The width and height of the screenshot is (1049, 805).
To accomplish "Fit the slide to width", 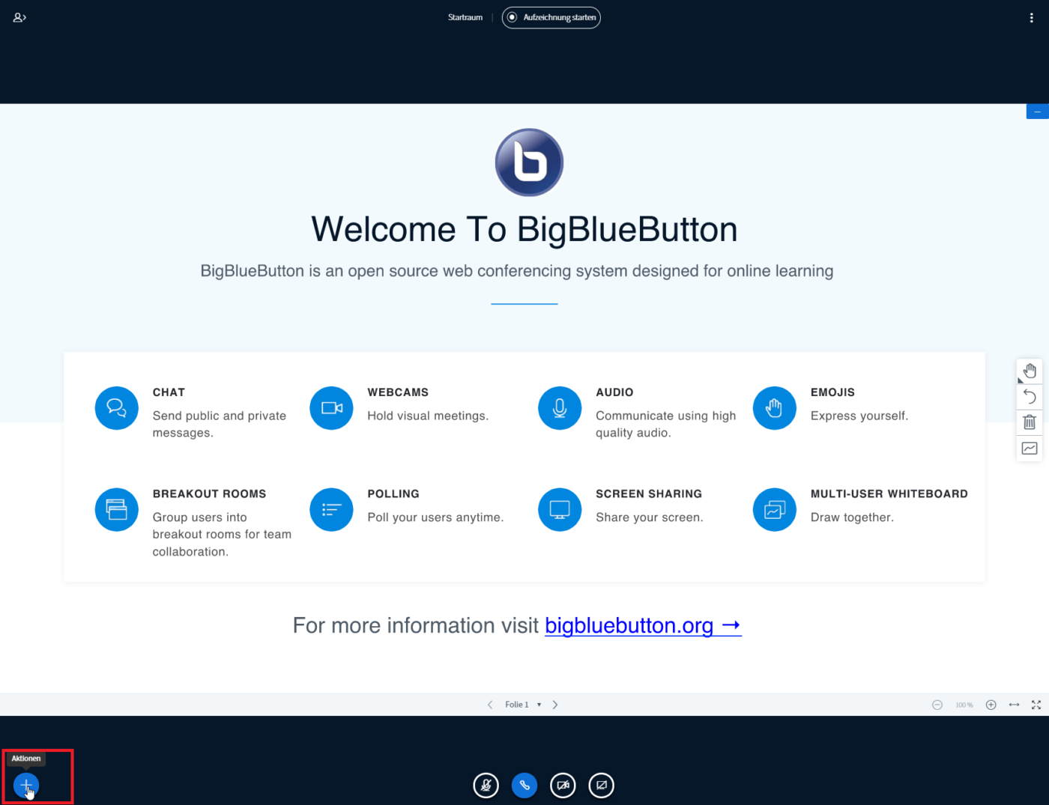I will pos(1014,705).
